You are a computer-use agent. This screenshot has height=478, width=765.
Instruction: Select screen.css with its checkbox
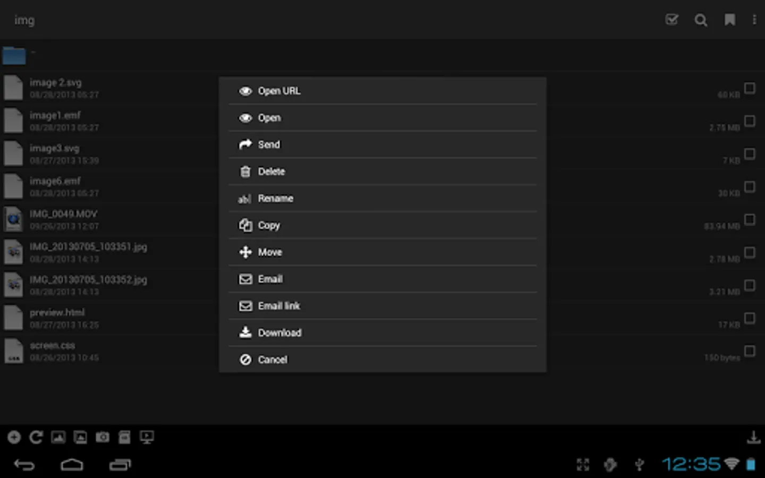coord(750,351)
